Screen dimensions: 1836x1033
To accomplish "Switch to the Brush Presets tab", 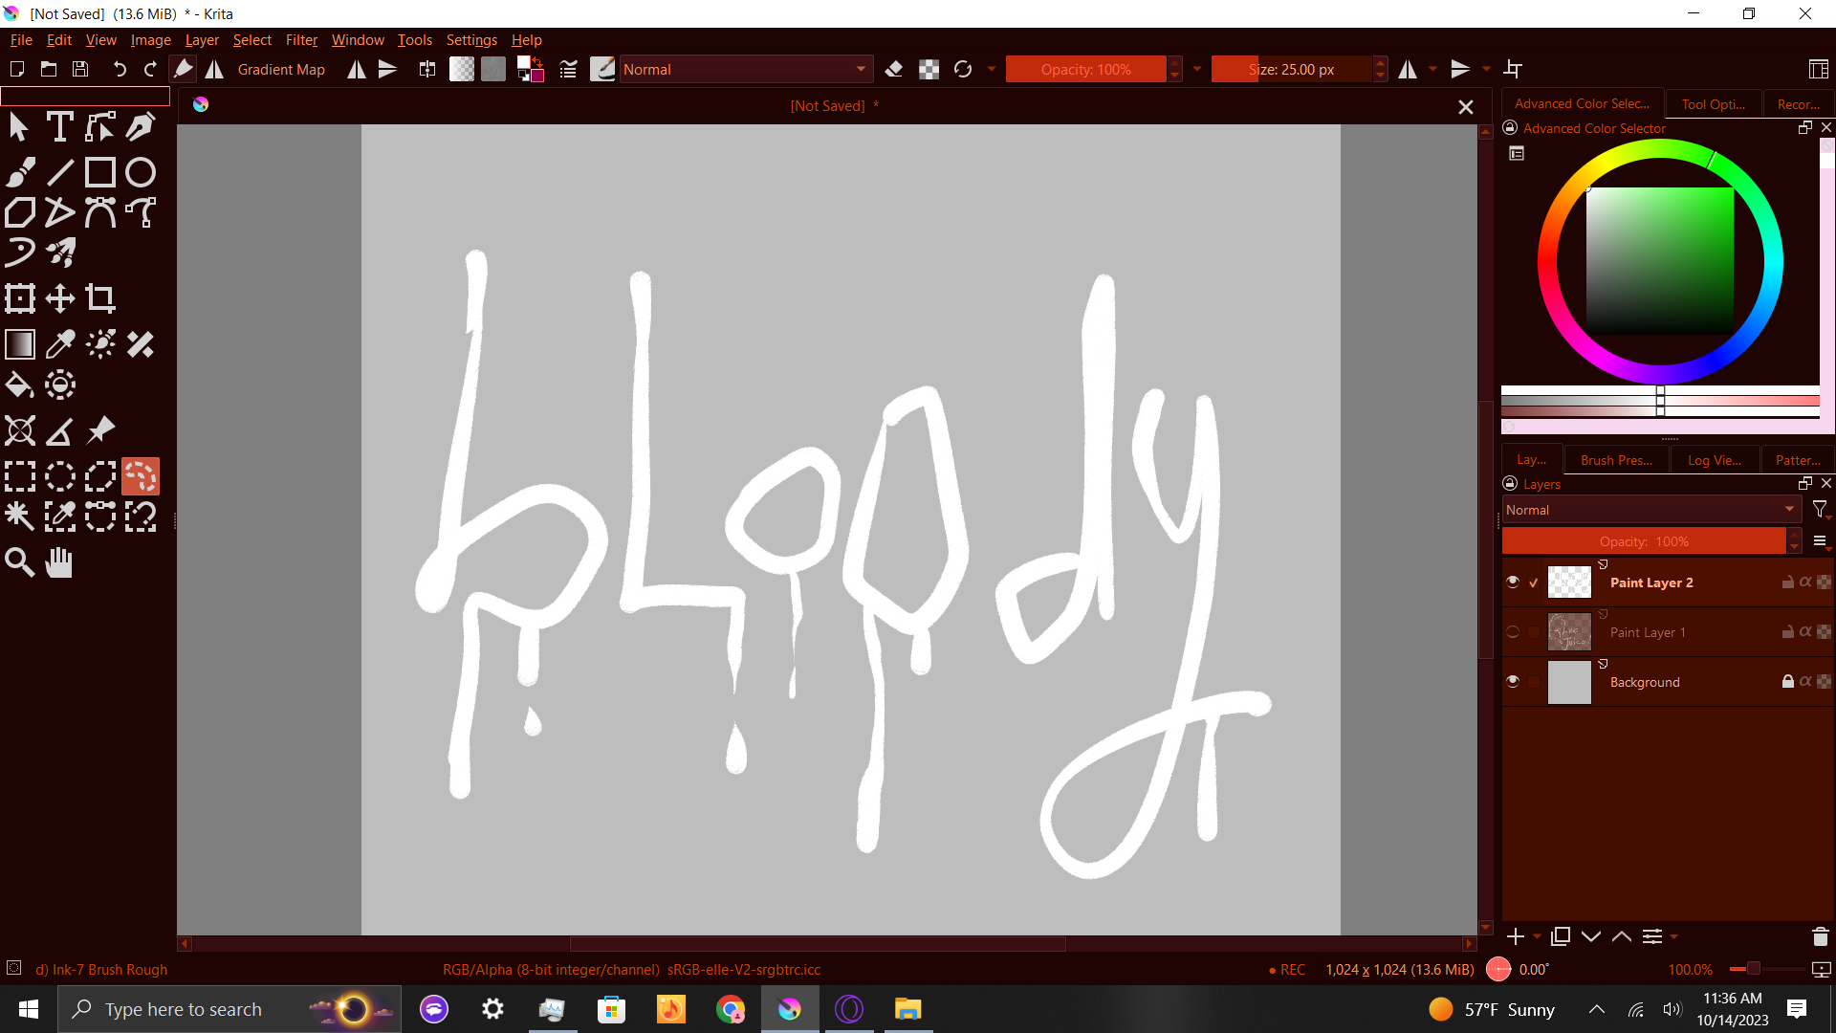I will [x=1616, y=460].
